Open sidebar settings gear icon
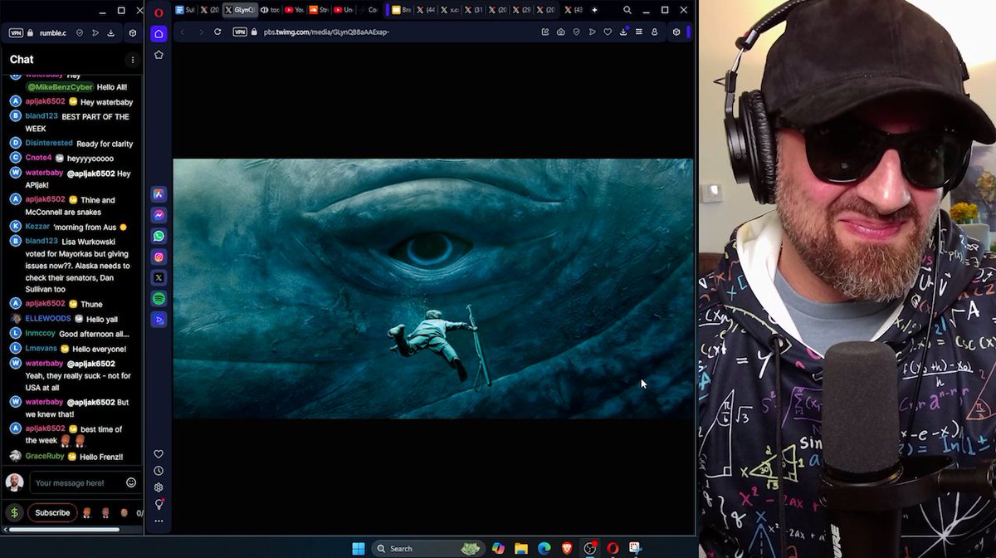996x558 pixels. click(159, 487)
